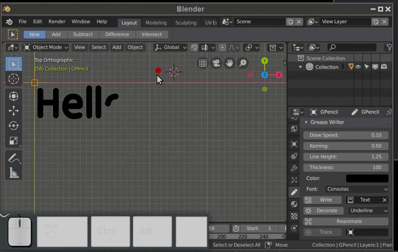Choose the Move tool in the toolbar
398x252 pixels.
[x=13, y=111]
